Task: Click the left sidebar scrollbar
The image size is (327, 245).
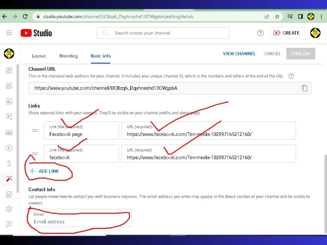Action: [x=18, y=128]
